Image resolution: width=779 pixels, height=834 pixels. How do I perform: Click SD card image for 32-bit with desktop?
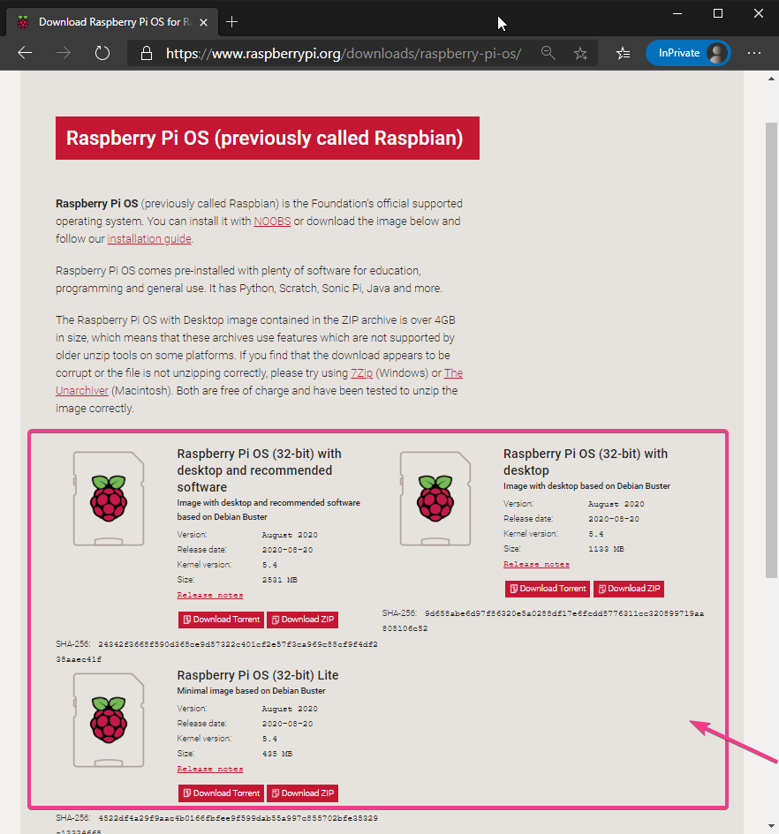coord(435,499)
